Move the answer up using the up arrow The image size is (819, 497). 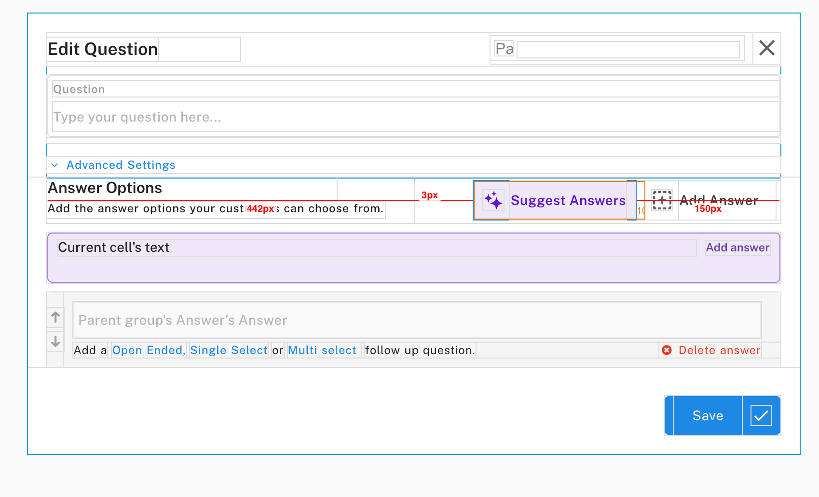point(55,317)
